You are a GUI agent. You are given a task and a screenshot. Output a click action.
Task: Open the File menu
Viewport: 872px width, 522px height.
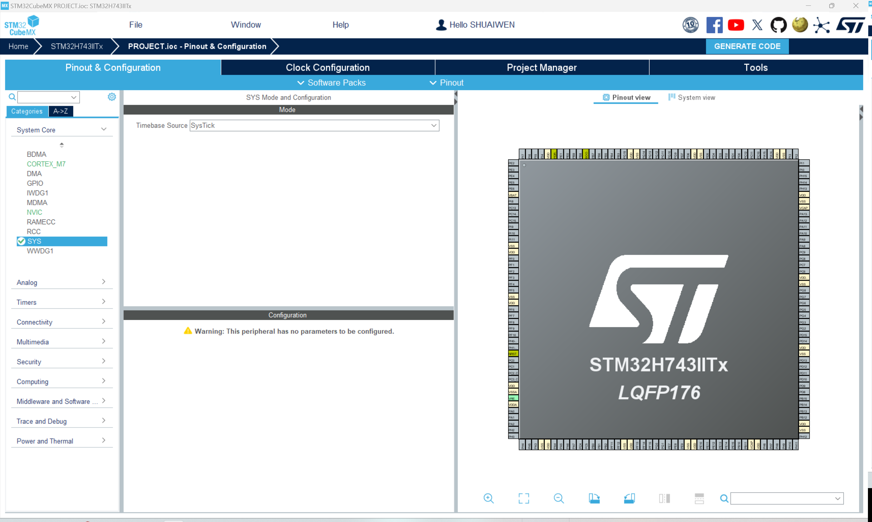(x=135, y=25)
